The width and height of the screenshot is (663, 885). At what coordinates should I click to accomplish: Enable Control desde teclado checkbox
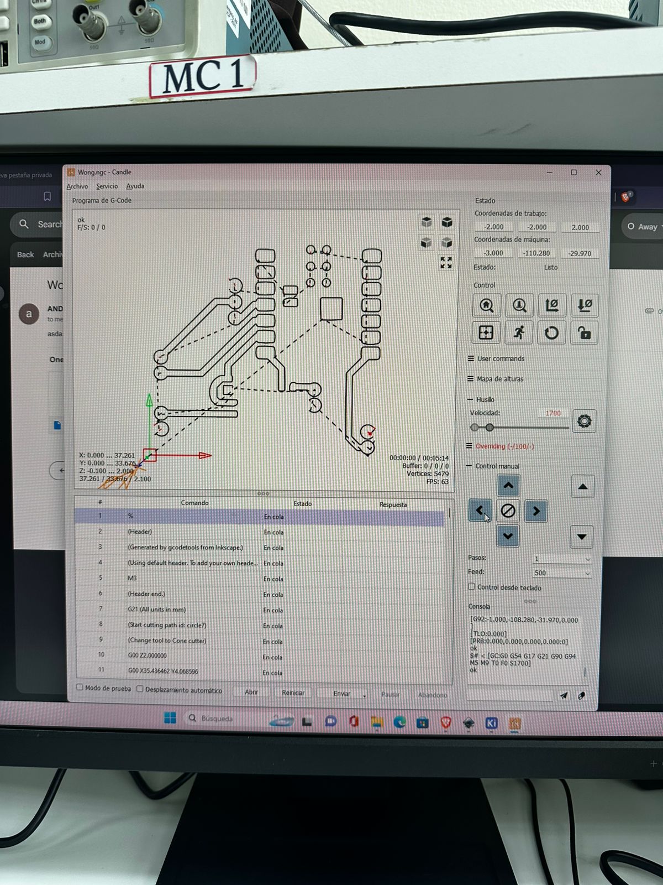(471, 586)
